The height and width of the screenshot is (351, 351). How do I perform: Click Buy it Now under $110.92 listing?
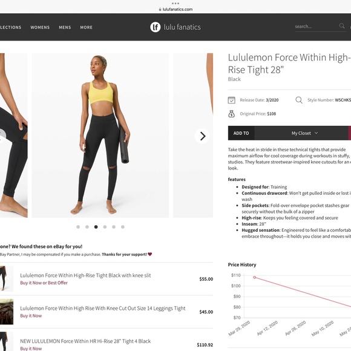[x=31, y=349]
